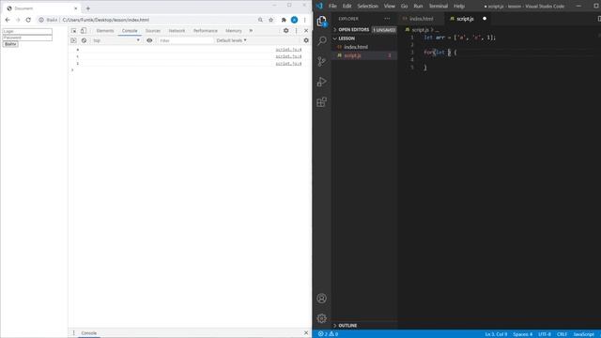Open the Default levels dropdown
The image size is (601, 338).
[x=231, y=40]
